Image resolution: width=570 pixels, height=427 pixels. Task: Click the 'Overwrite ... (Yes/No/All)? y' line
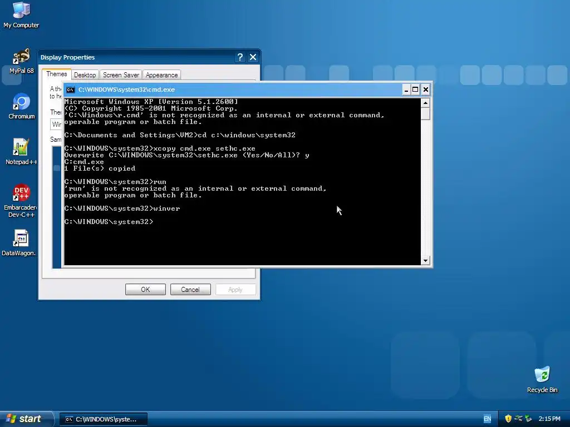[187, 155]
